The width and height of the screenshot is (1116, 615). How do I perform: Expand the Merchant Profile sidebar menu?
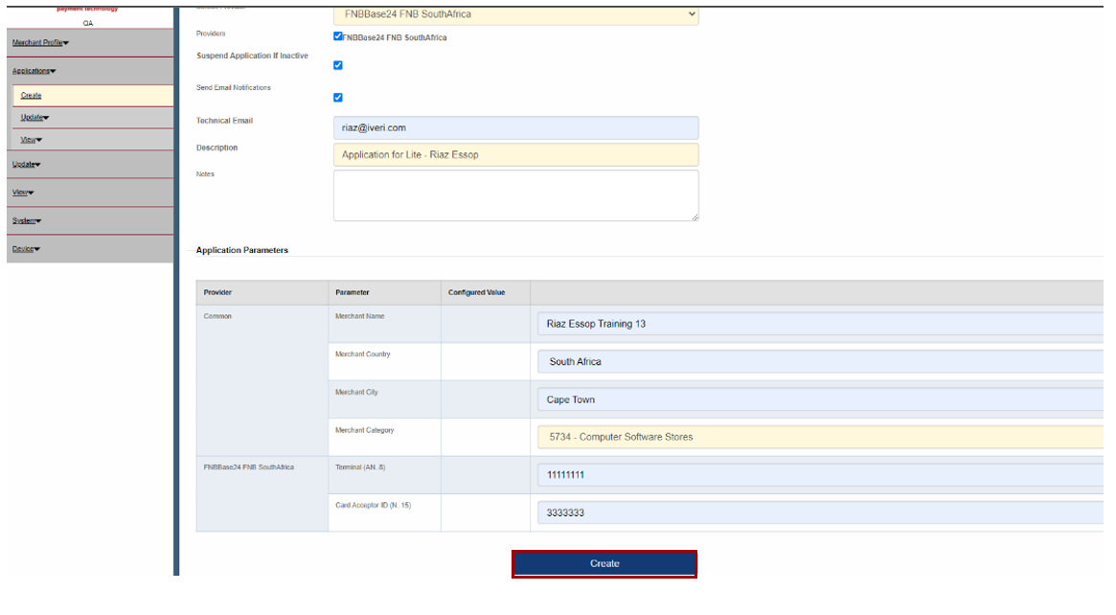40,43
